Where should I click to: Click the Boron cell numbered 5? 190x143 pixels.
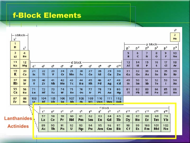point(128,55)
